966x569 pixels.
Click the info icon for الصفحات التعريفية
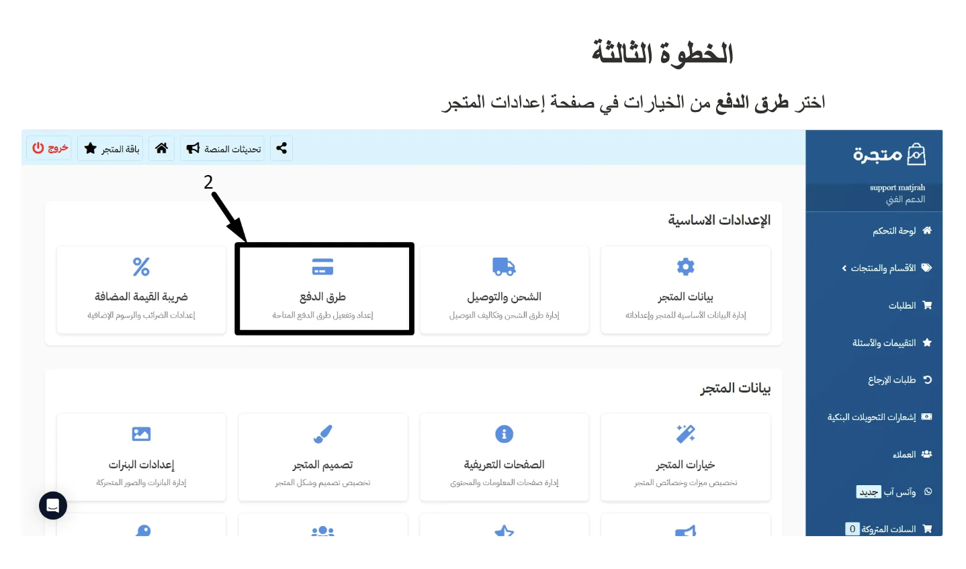504,434
